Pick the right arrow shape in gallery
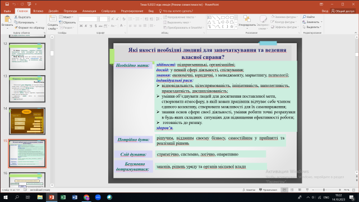 tap(223, 22)
